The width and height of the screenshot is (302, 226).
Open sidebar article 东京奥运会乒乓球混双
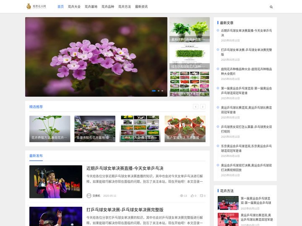(x=246, y=148)
